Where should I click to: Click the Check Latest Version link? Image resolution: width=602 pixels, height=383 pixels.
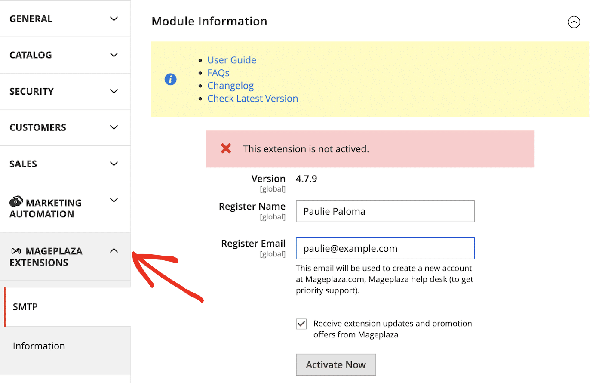[252, 98]
